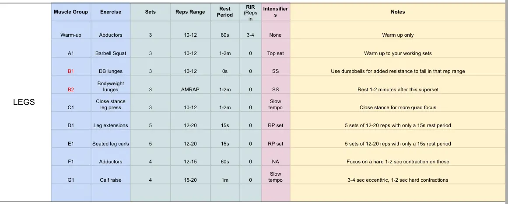Viewport: 508px width, 204px height.
Task: Select the Warm up only note
Action: (x=398, y=35)
